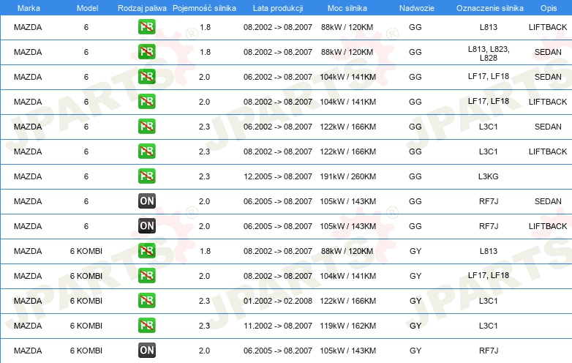
Task: Click SEDAN in the L813, L823, L828 row
Action: tap(548, 52)
